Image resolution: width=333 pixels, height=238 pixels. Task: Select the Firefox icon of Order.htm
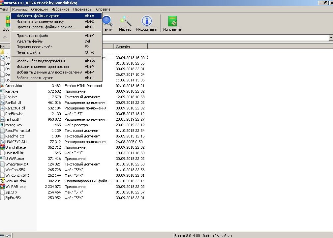click(x=2, y=86)
